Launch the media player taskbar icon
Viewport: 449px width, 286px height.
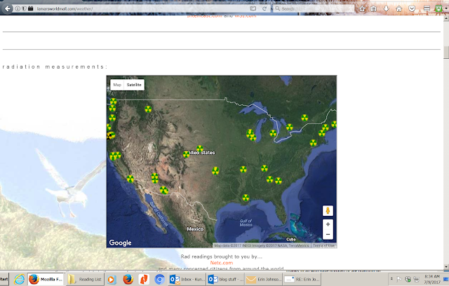[111, 280]
